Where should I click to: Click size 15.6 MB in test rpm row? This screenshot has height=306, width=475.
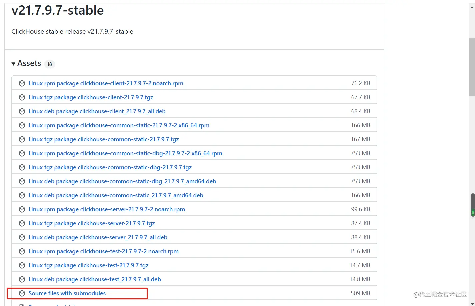pos(360,251)
